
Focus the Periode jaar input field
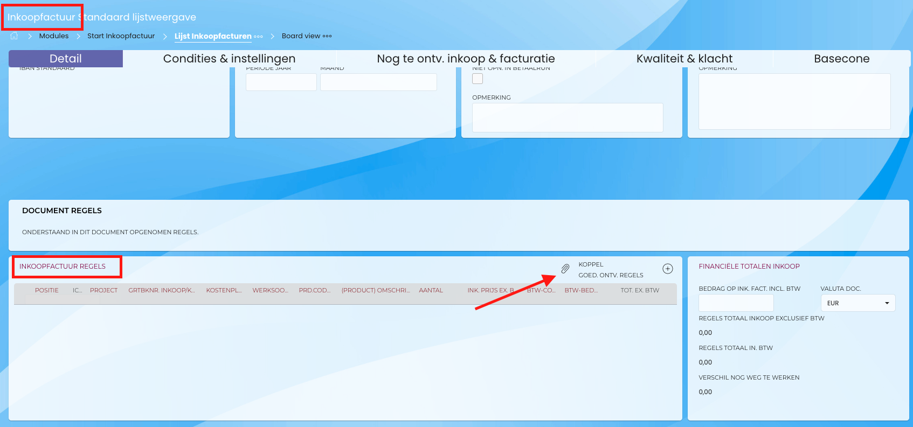(281, 82)
